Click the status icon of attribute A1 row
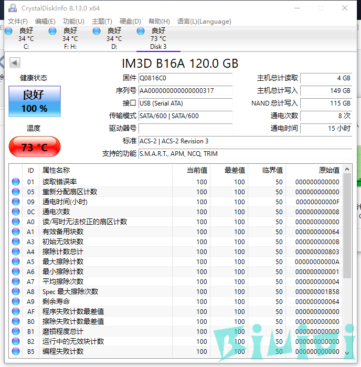The height and width of the screenshot is (367, 361). 16,232
